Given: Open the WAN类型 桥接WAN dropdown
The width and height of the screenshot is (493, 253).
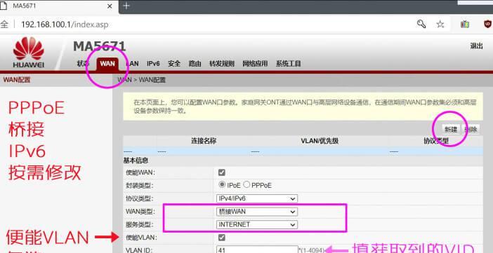Looking at the screenshot, I should pos(256,212).
